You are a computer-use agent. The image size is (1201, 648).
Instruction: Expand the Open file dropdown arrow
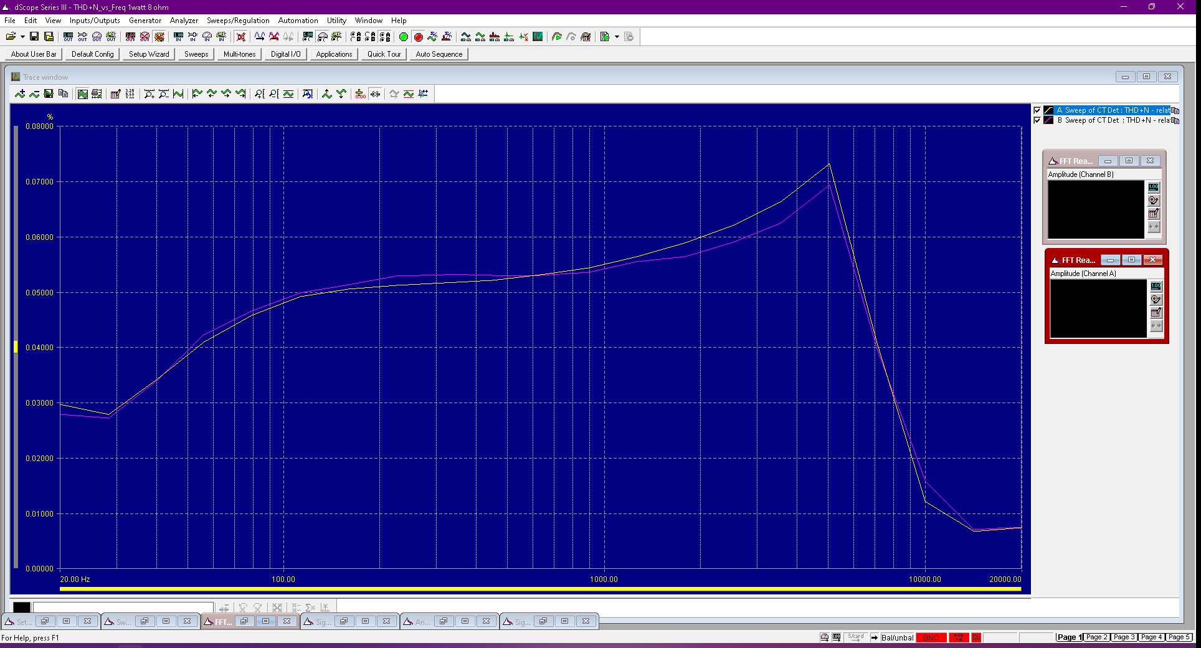[x=22, y=37]
